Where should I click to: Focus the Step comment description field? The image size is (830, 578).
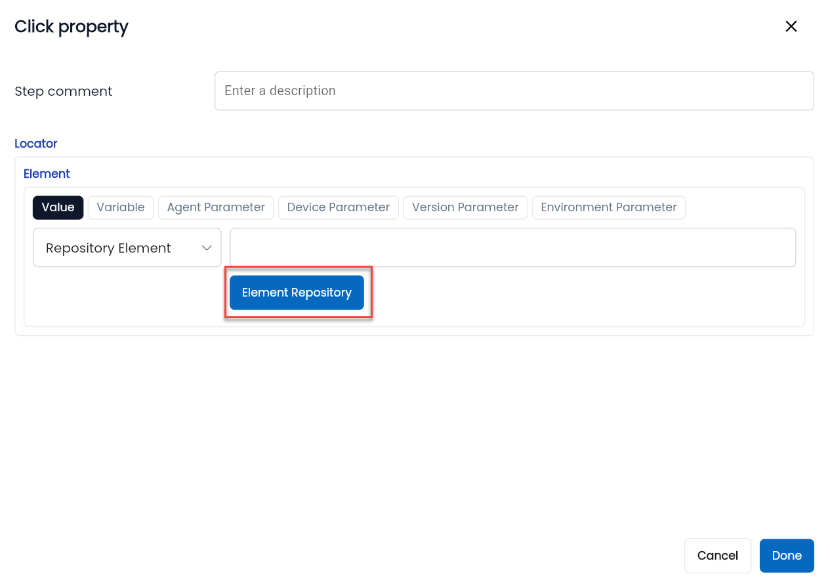pos(514,91)
